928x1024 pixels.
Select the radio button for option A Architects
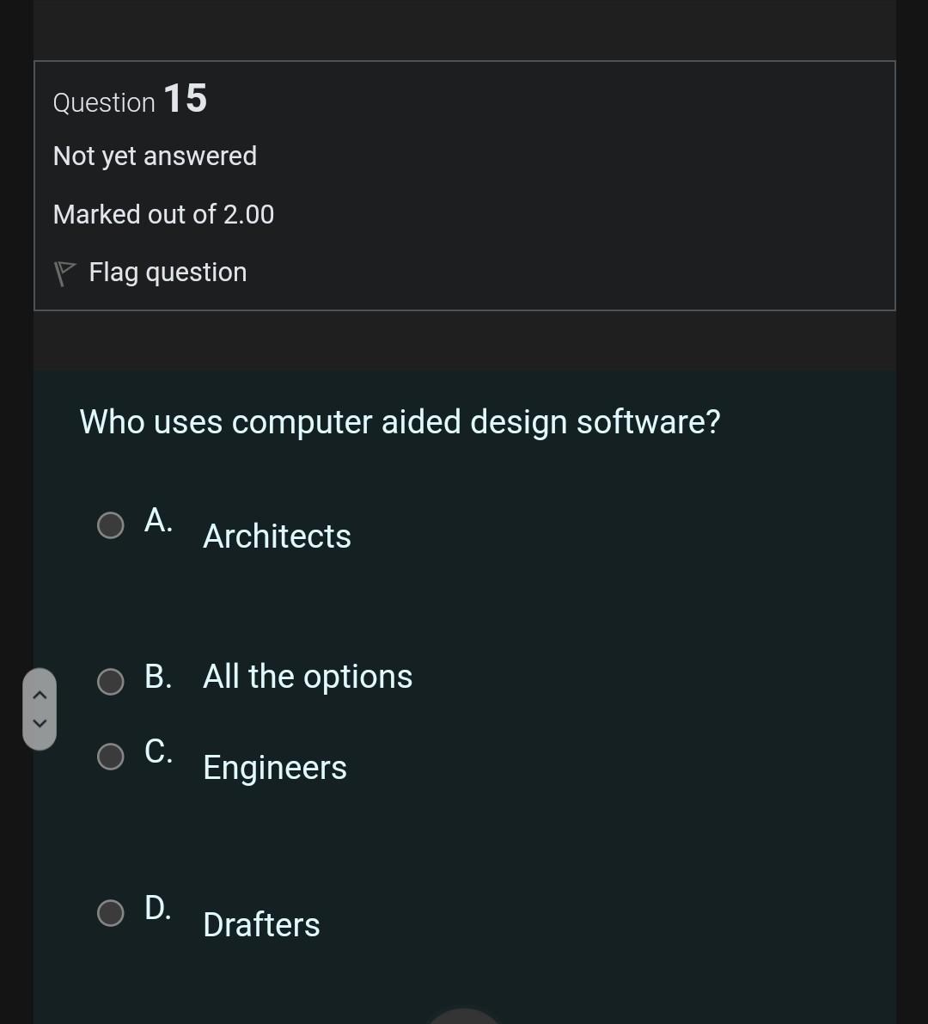pos(110,524)
